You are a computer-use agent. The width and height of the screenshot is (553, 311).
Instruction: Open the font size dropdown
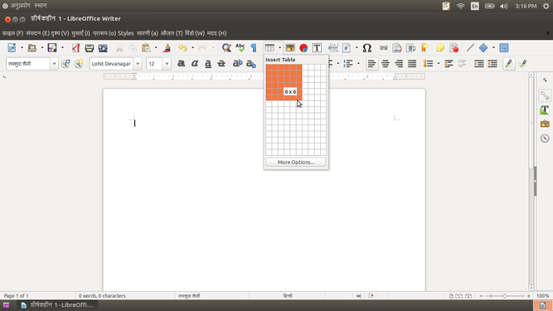[x=167, y=64]
